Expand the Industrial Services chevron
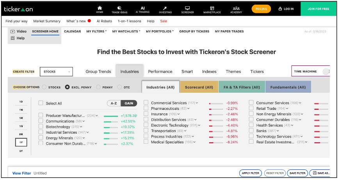 88,132
